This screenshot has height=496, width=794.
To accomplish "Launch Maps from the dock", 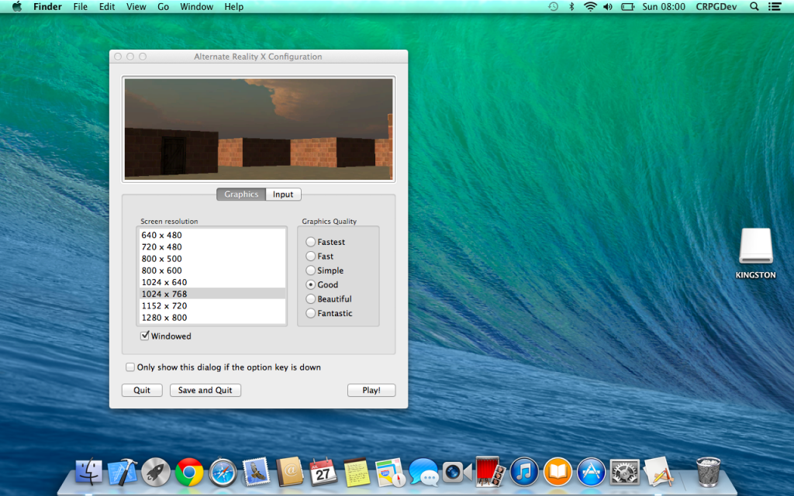I will 390,472.
